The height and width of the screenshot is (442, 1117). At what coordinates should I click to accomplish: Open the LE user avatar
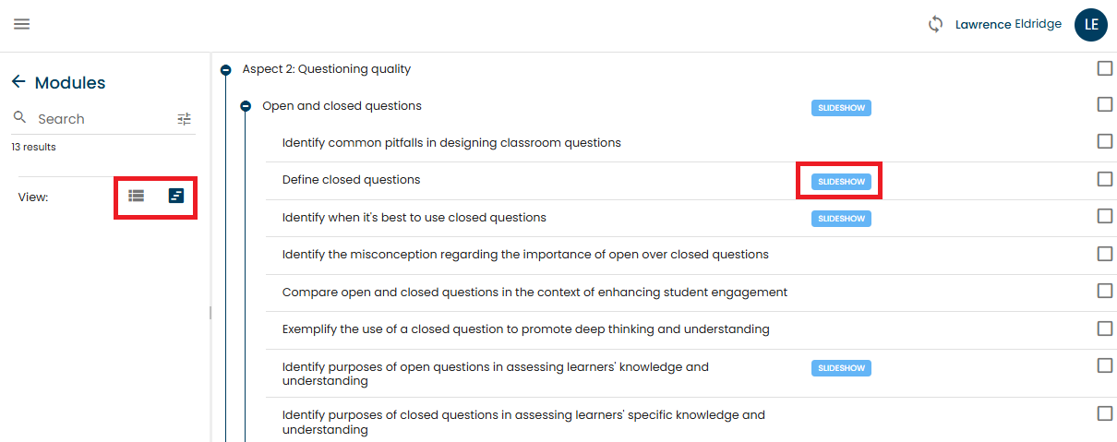tap(1091, 25)
